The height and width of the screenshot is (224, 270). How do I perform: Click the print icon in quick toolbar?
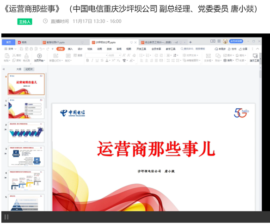click(x=31, y=49)
